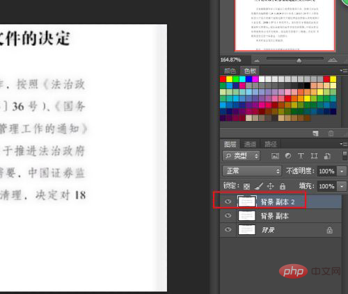The width and height of the screenshot is (348, 294).
Task: Toggle pixel layer filter icon
Action: tap(275, 156)
